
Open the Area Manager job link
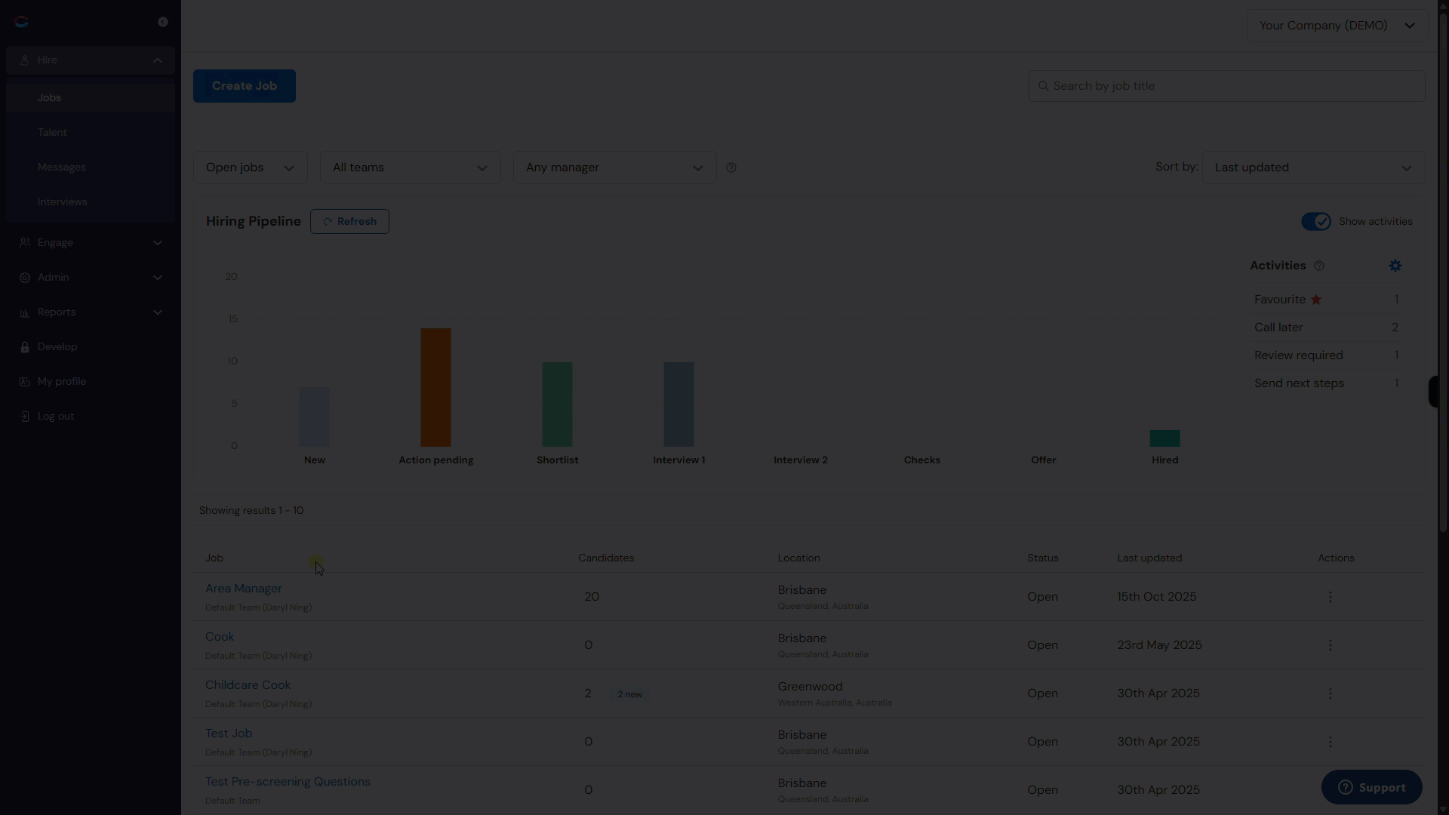[x=244, y=589]
